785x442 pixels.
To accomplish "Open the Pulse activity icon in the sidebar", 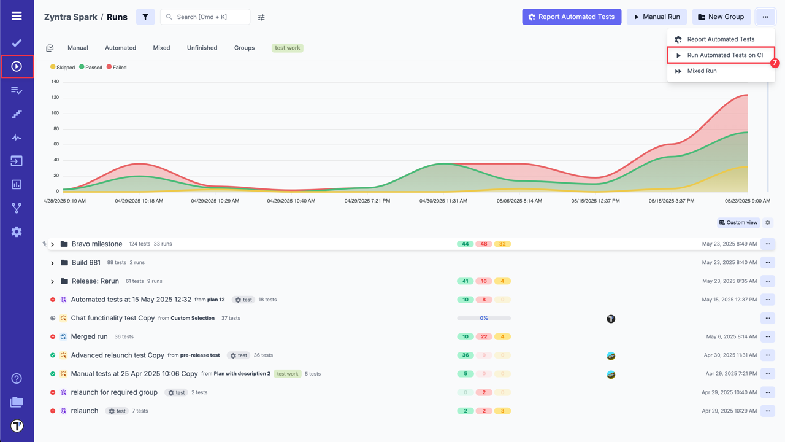I will coord(17,138).
